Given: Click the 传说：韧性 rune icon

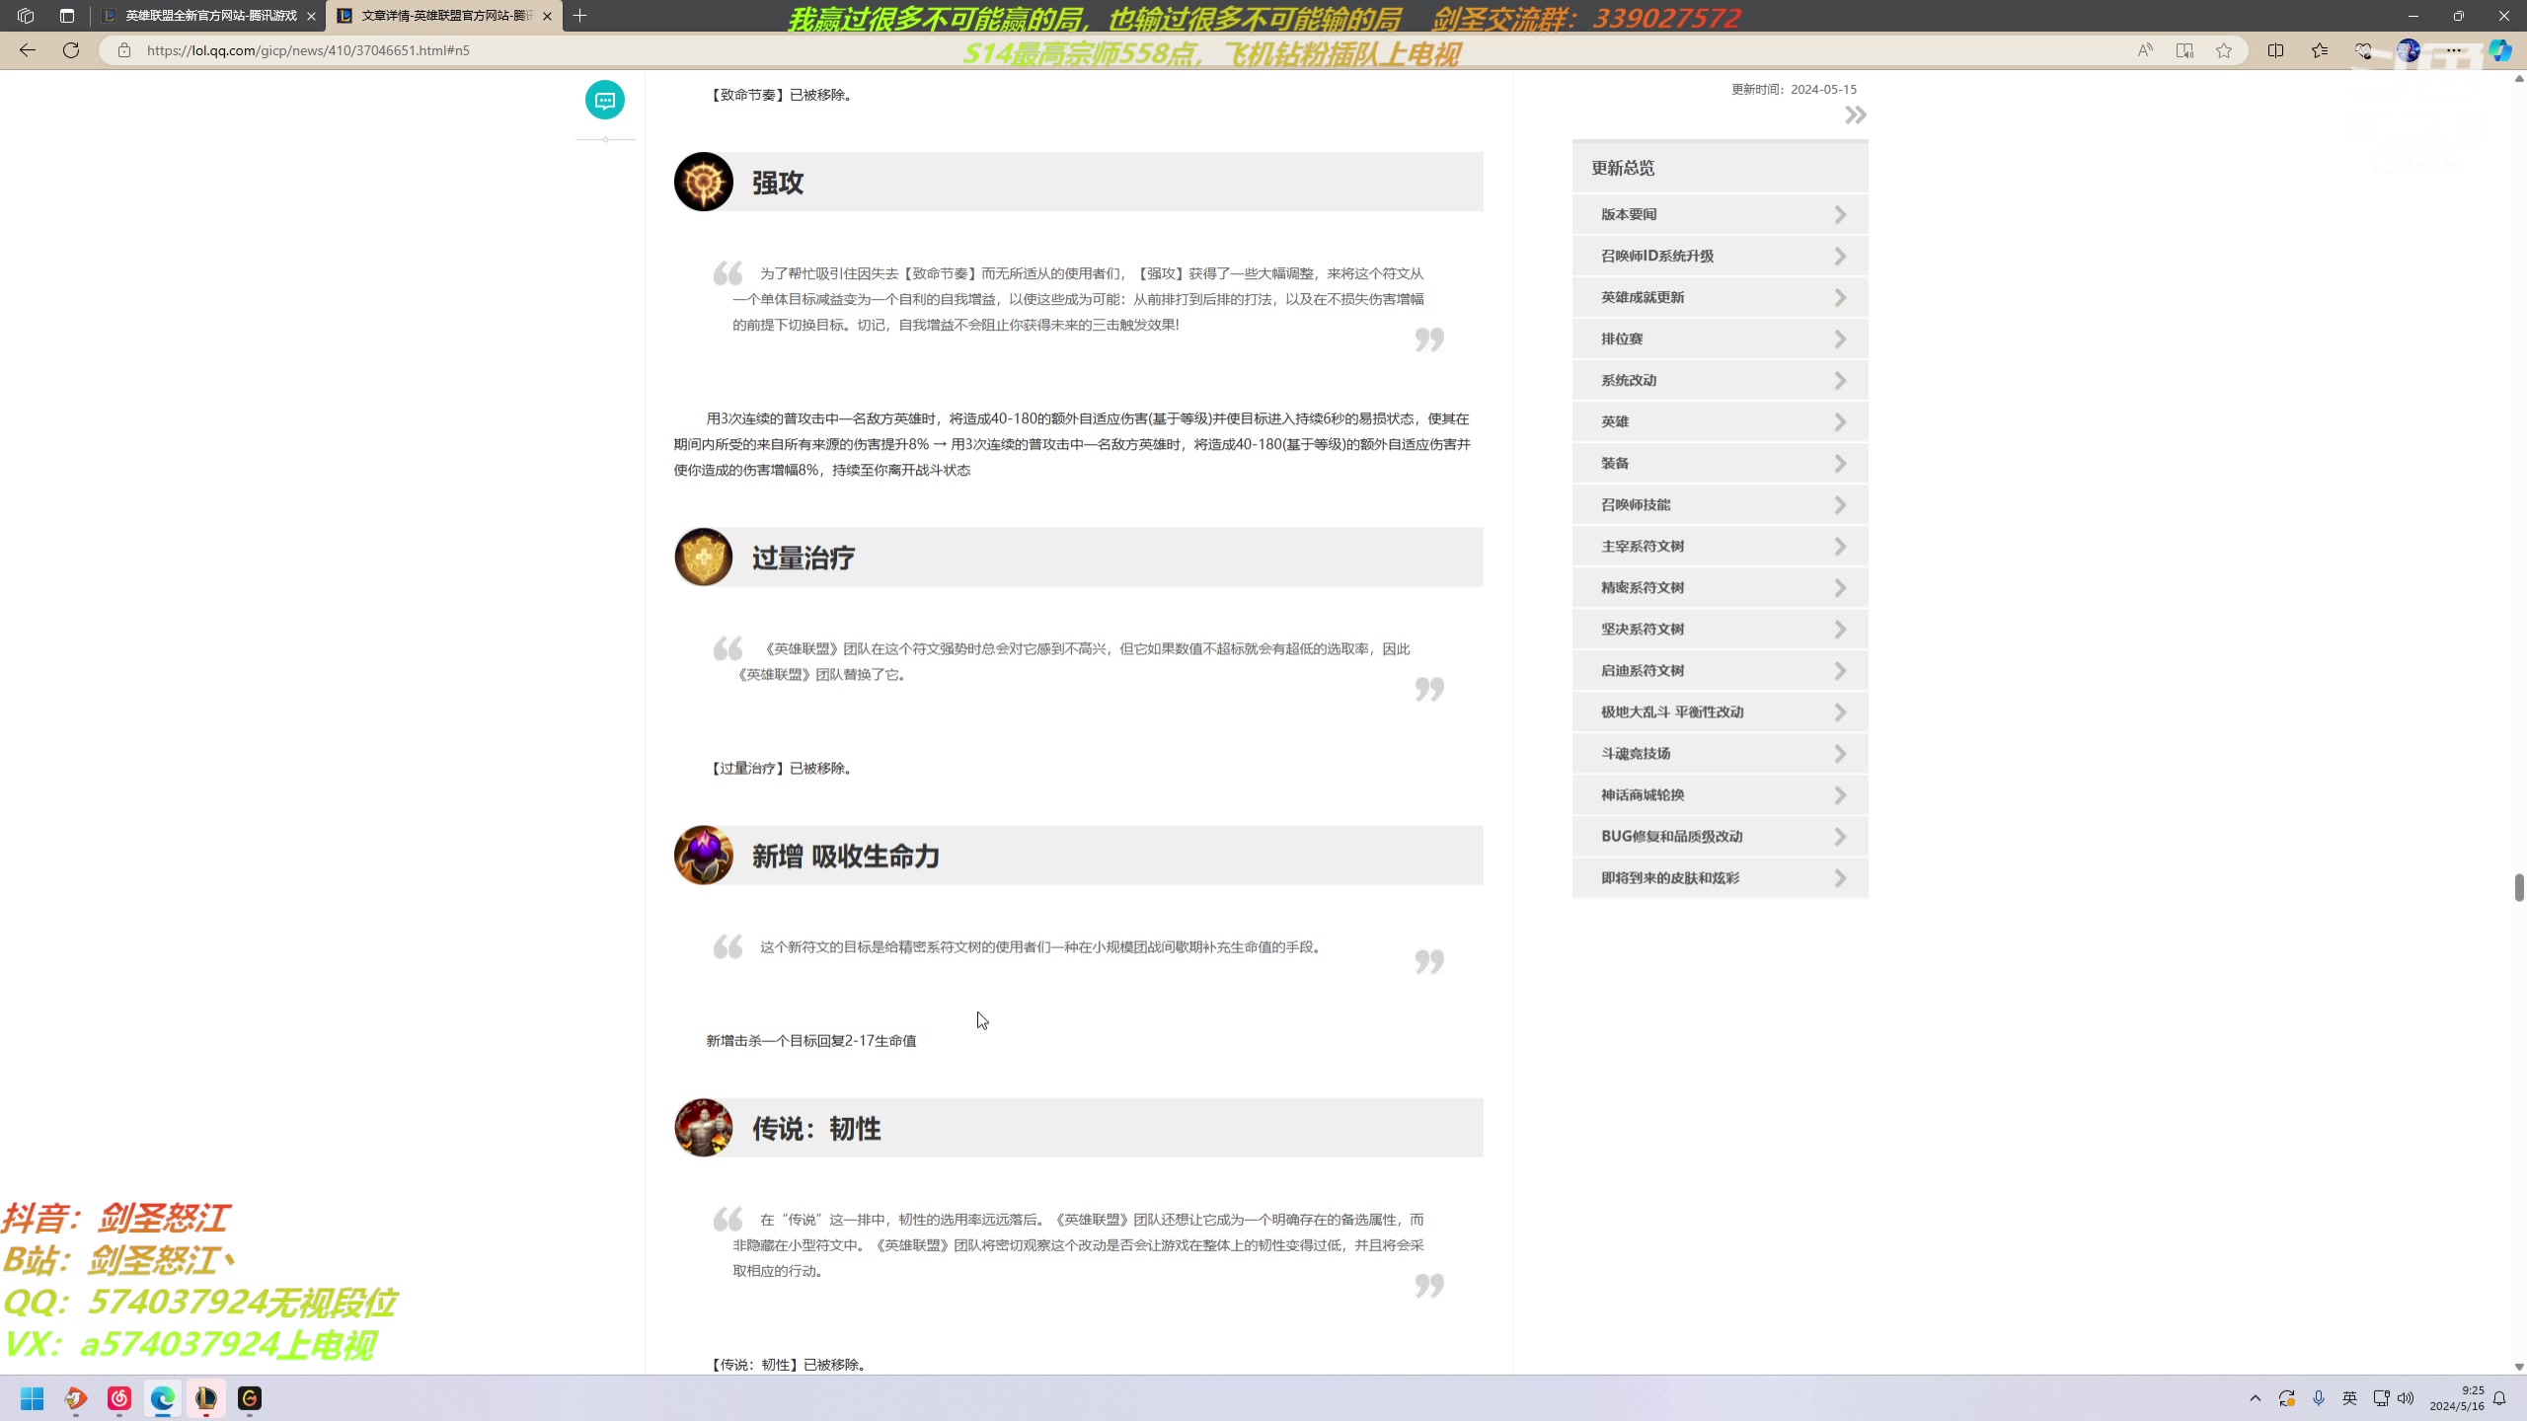Looking at the screenshot, I should coord(704,1128).
